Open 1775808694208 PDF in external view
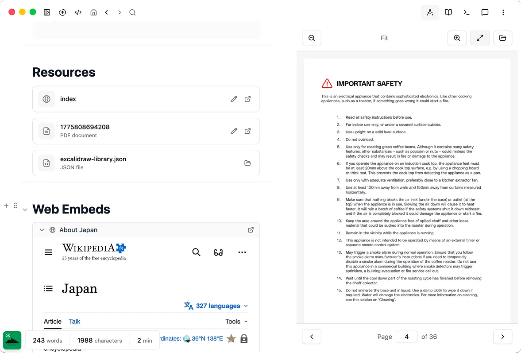 247,131
